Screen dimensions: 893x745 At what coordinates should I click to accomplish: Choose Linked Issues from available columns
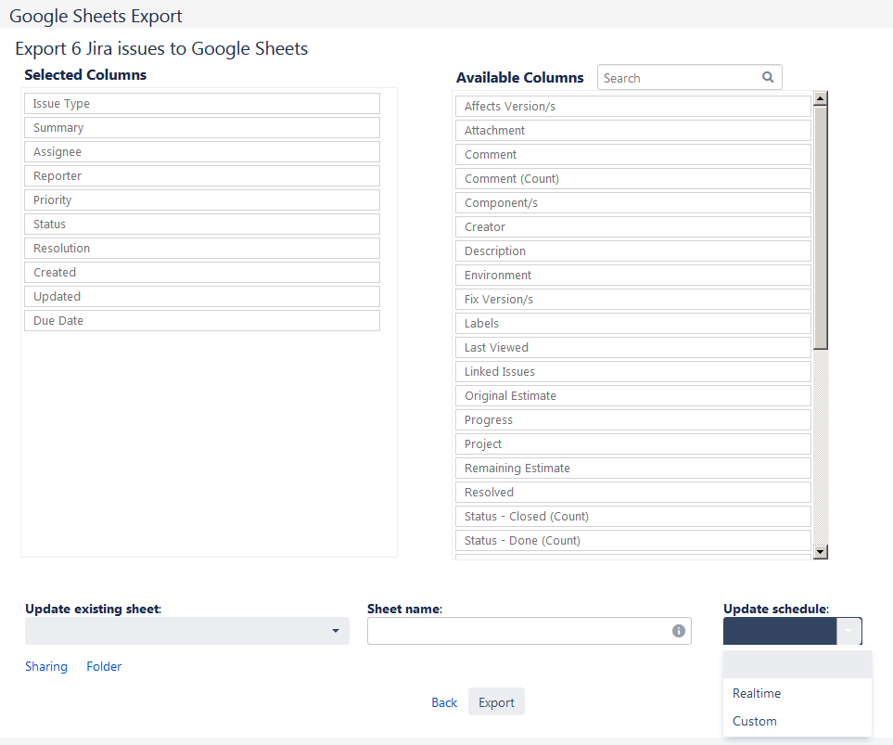tap(633, 372)
